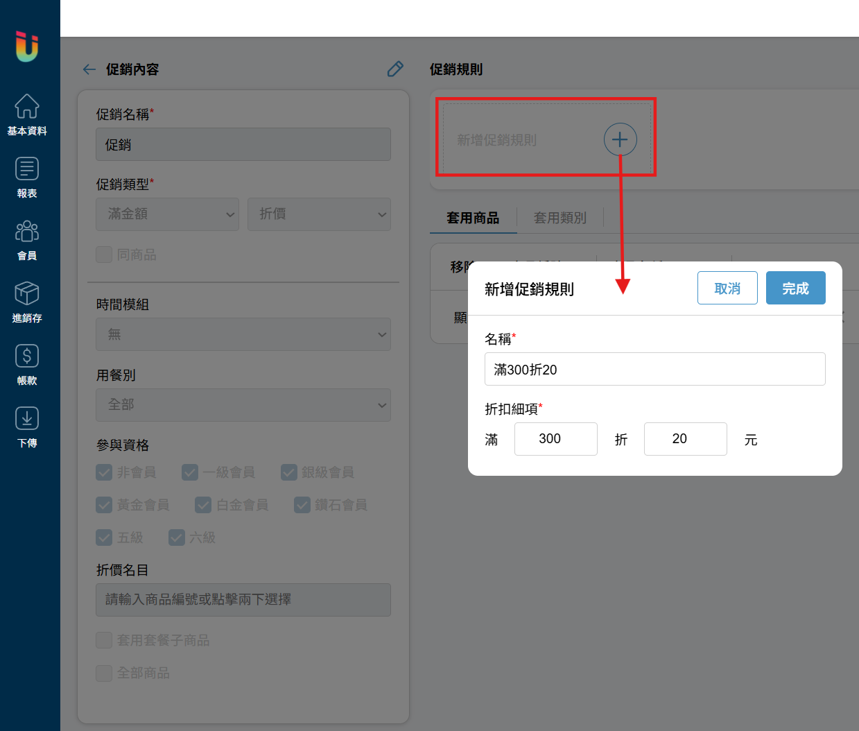This screenshot has width=859, height=731.
Task: Click the 促銷名稱 input field
Action: [243, 144]
